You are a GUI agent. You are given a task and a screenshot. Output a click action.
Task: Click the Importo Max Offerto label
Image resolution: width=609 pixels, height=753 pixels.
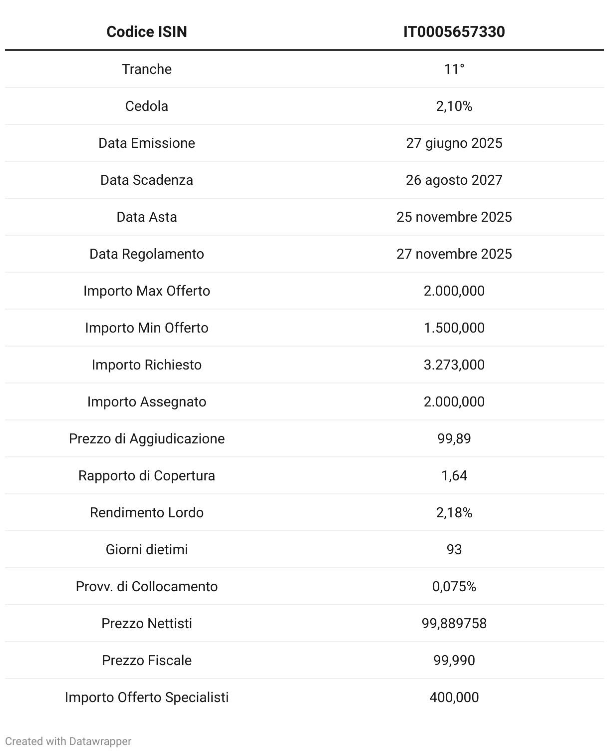tap(147, 291)
